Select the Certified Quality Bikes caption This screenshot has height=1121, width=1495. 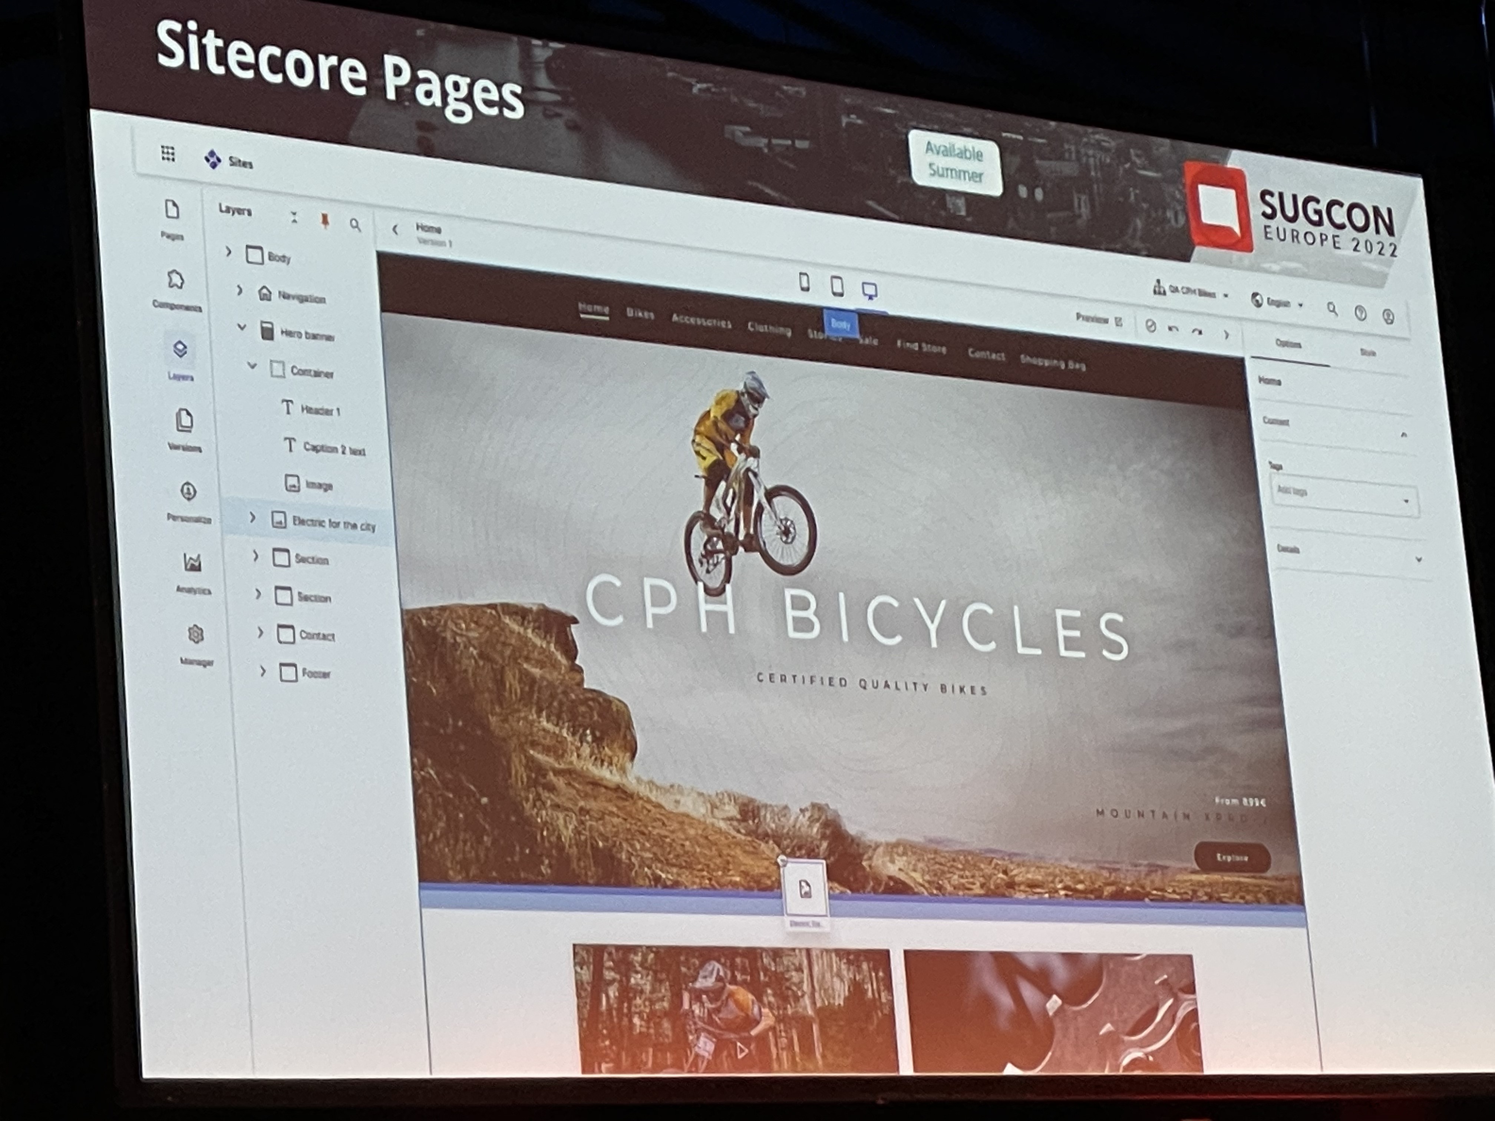[872, 684]
